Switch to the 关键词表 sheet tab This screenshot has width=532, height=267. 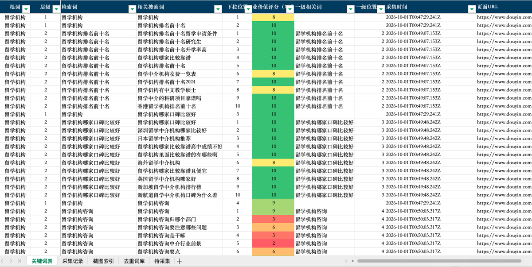tap(42, 261)
